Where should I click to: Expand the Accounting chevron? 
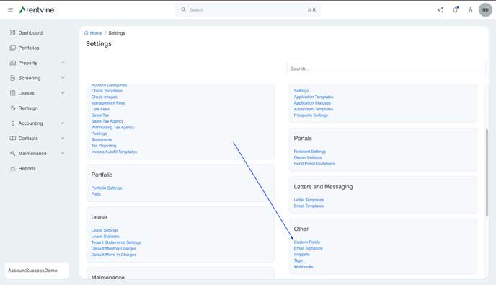[x=63, y=123]
